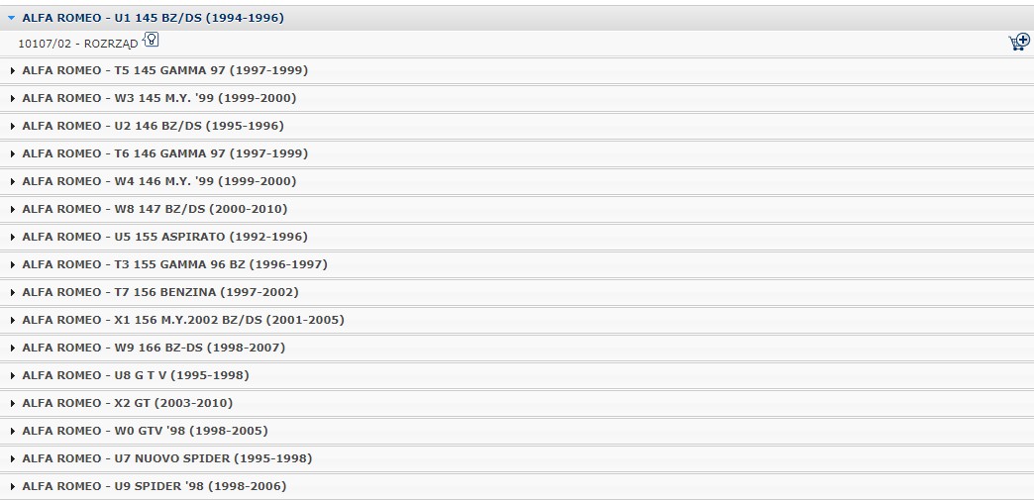Expand T5 145 GAMMA 97 arrow

pyautogui.click(x=13, y=70)
